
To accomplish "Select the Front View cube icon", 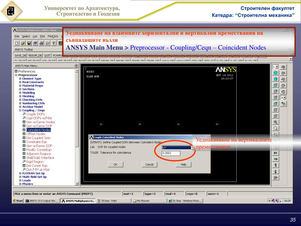I will click(x=276, y=85).
